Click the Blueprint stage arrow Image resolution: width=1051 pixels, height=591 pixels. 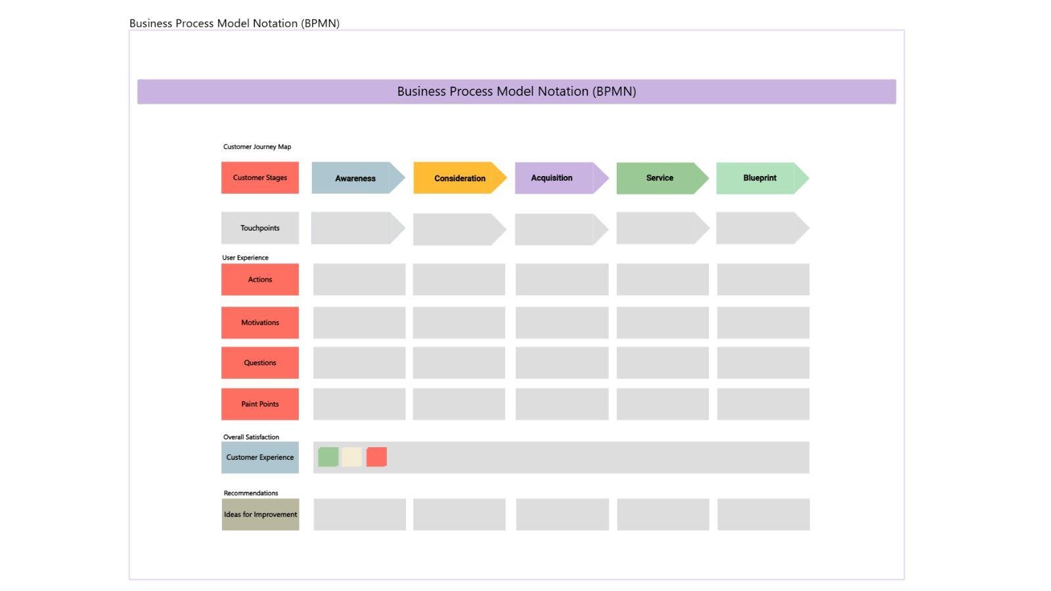click(759, 178)
